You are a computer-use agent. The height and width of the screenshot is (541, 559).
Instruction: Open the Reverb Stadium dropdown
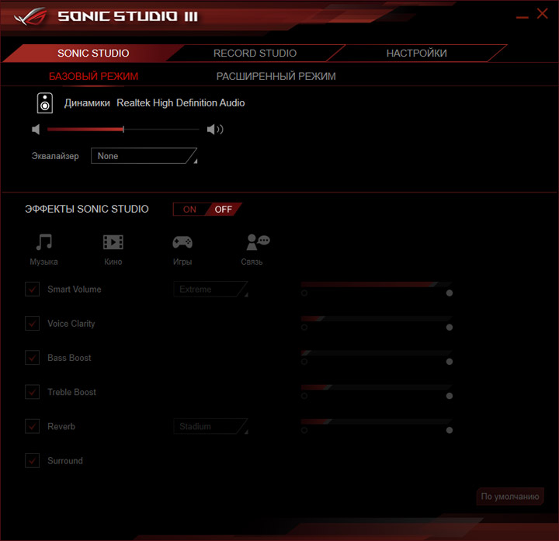point(210,426)
